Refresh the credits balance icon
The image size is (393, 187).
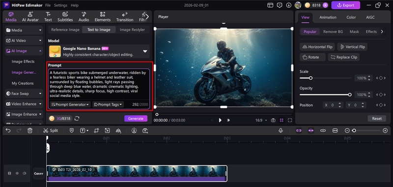77,118
